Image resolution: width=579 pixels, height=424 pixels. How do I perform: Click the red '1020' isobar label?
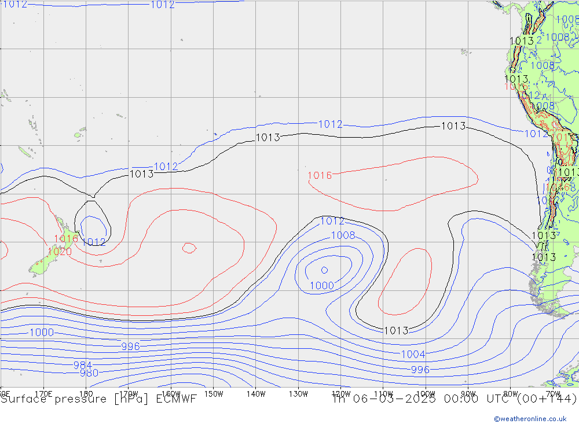click(x=60, y=252)
